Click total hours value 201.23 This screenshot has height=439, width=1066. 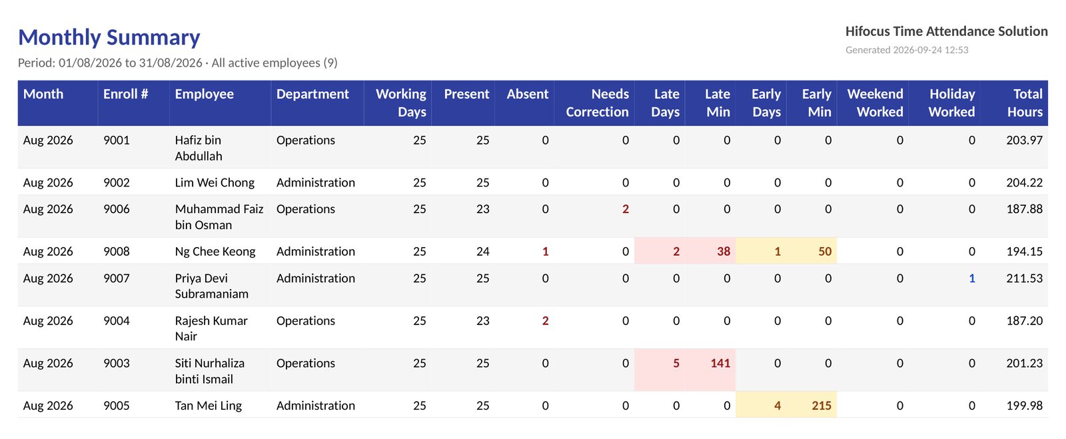tap(1025, 364)
